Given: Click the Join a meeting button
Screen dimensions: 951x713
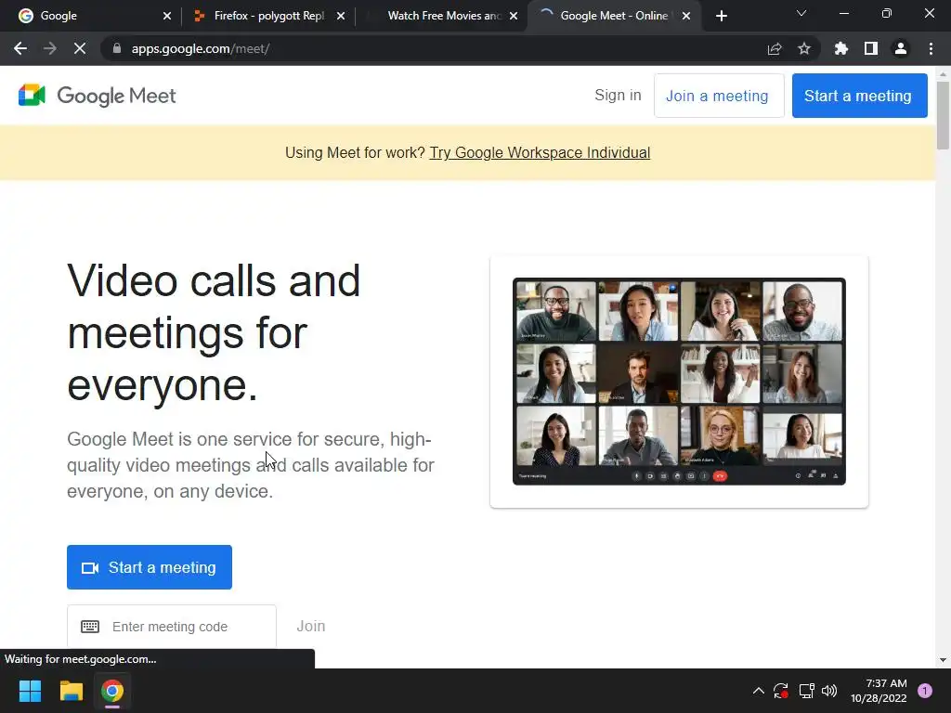Looking at the screenshot, I should (719, 96).
